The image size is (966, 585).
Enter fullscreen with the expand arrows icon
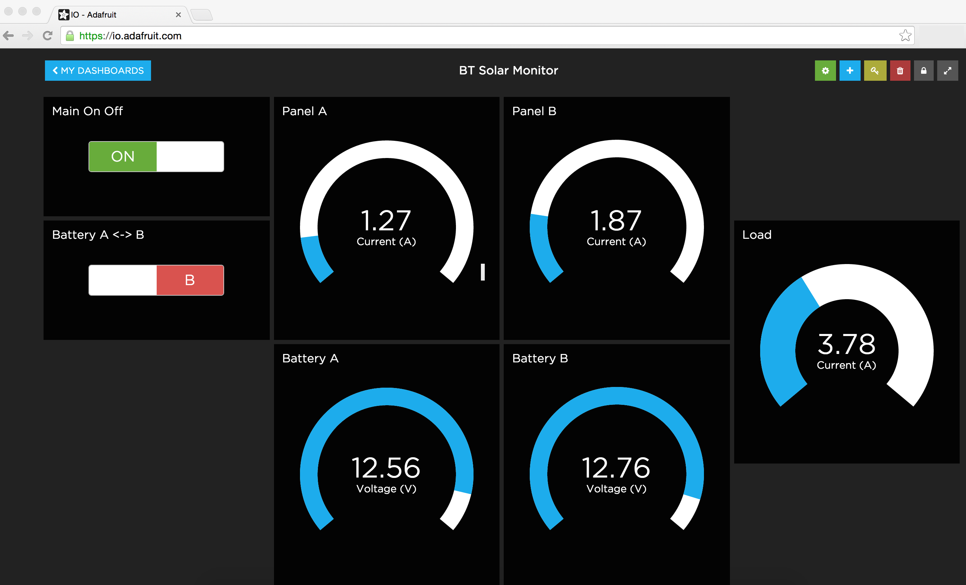coord(948,71)
